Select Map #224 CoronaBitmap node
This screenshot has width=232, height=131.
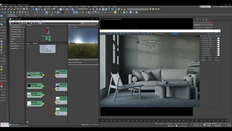tap(35, 86)
